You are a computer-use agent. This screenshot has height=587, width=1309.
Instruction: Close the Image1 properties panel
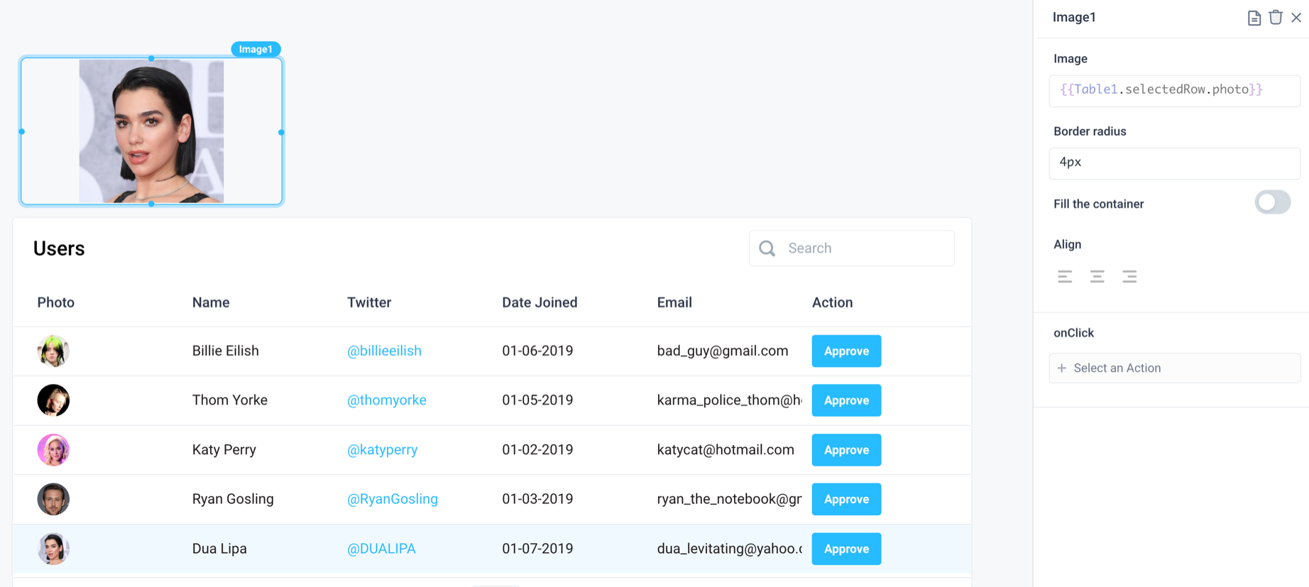1296,18
